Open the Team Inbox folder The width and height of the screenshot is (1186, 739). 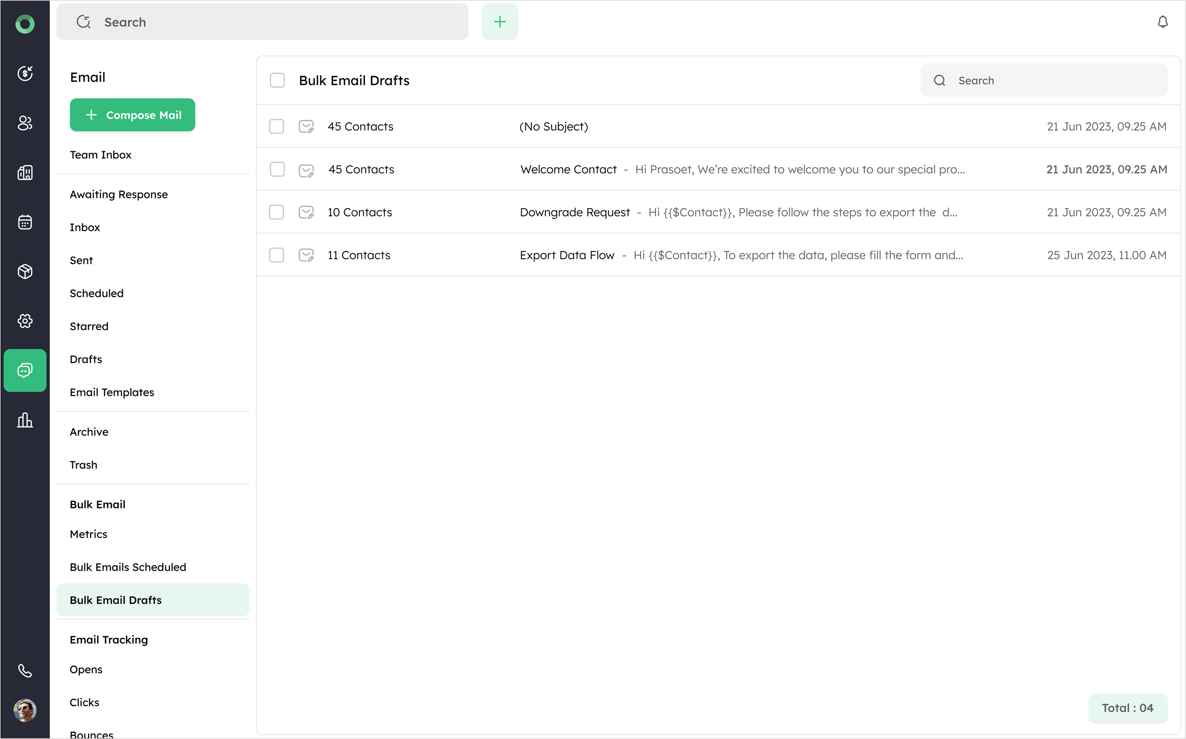101,155
